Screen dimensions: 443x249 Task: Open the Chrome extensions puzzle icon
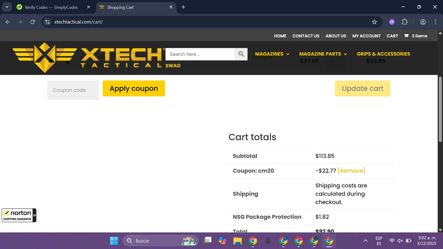point(405,22)
